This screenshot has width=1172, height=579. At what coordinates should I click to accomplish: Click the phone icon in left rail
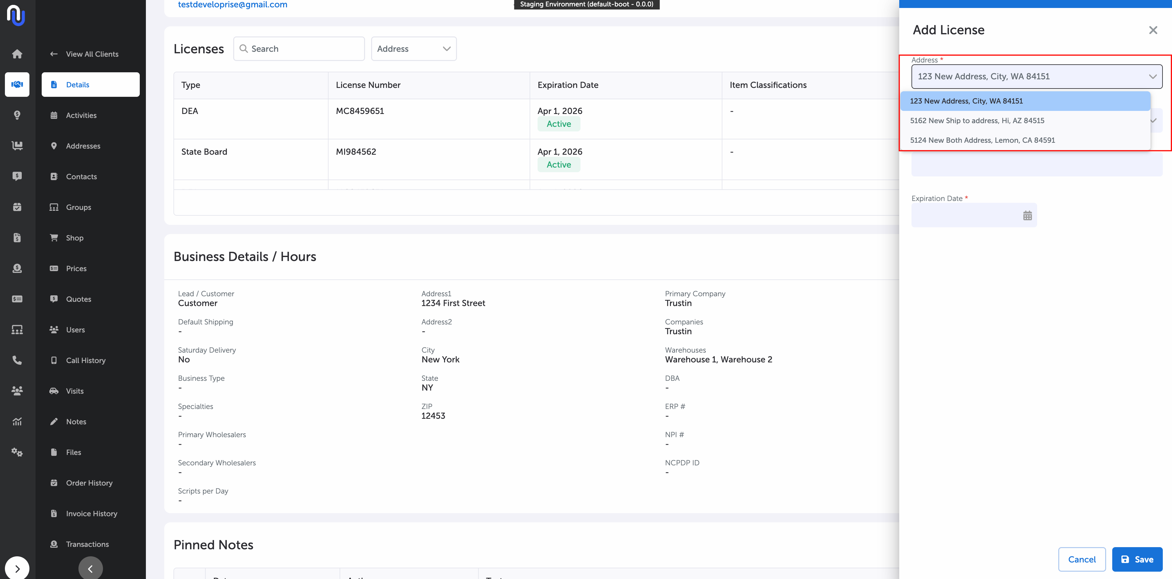(17, 360)
